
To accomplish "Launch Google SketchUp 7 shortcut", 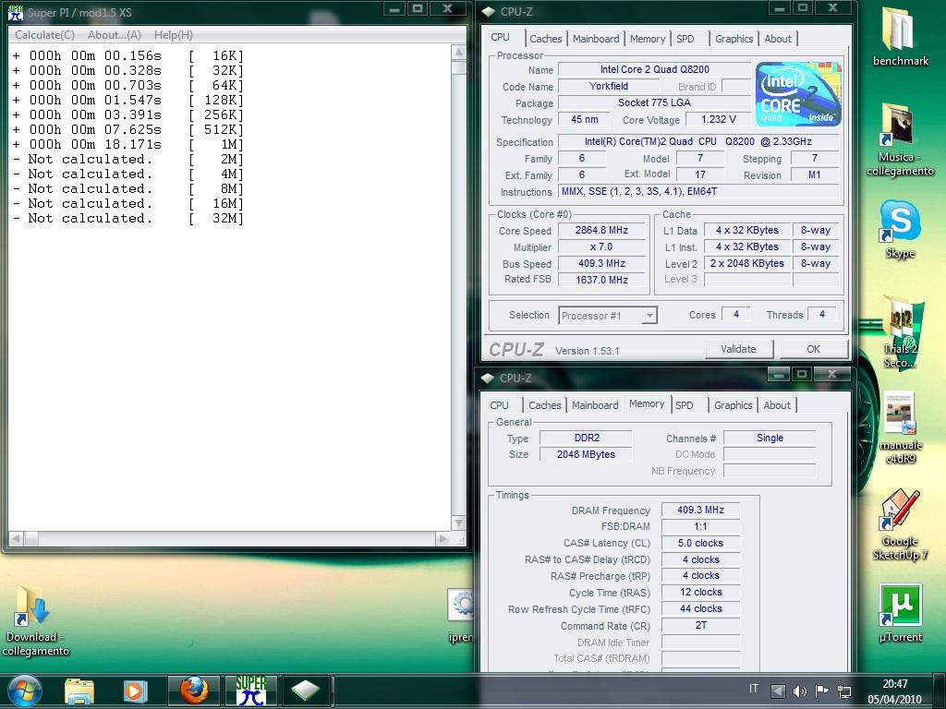I will tap(900, 524).
